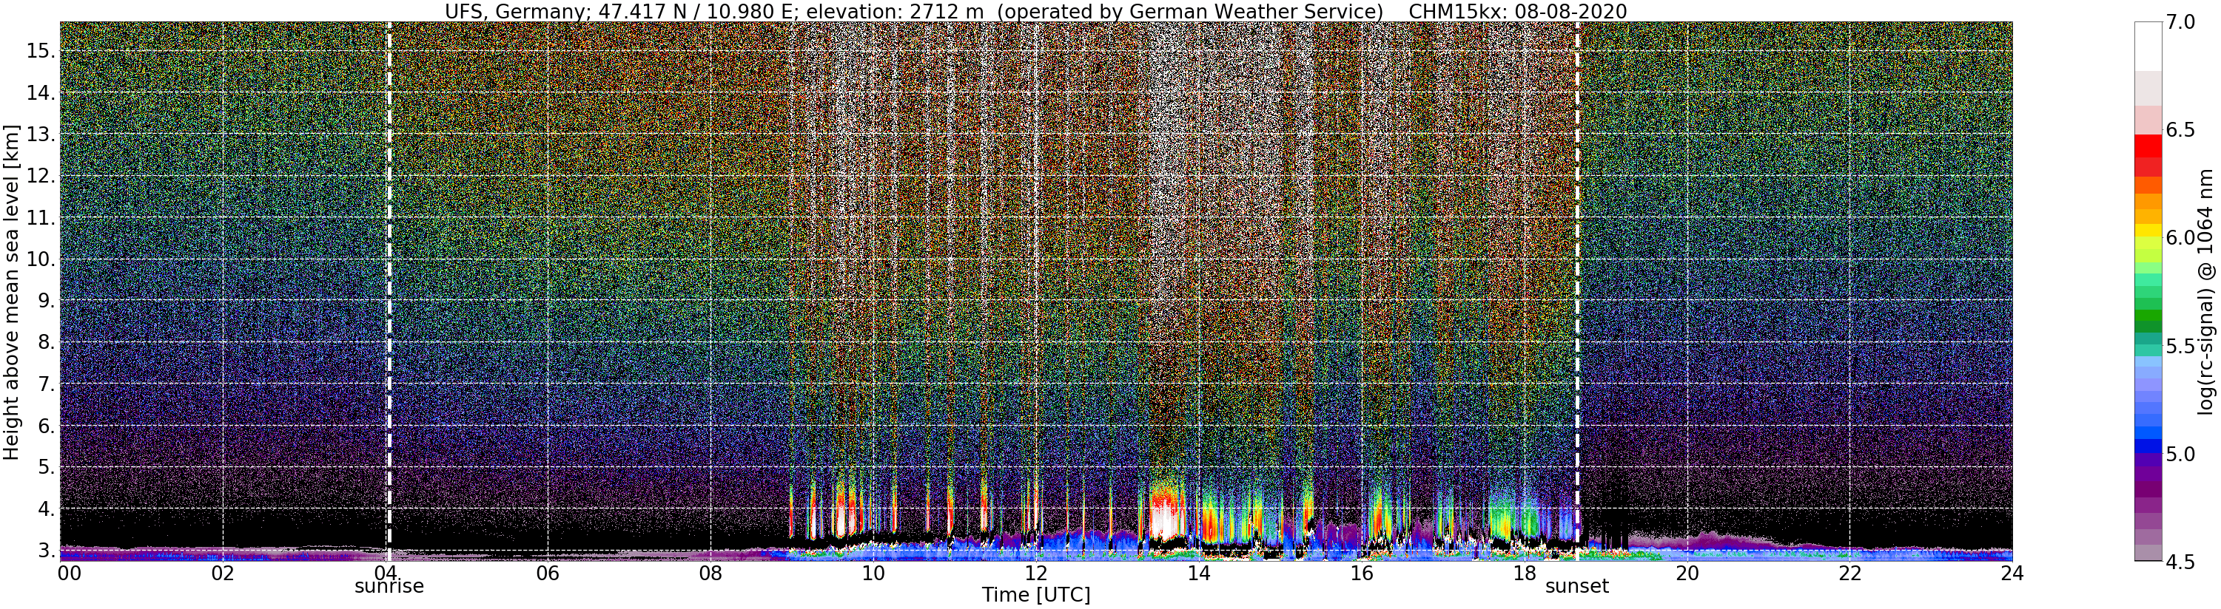Image resolution: width=2221 pixels, height=609 pixels.
Task: Click height tick label '6.'
Action: pos(46,426)
